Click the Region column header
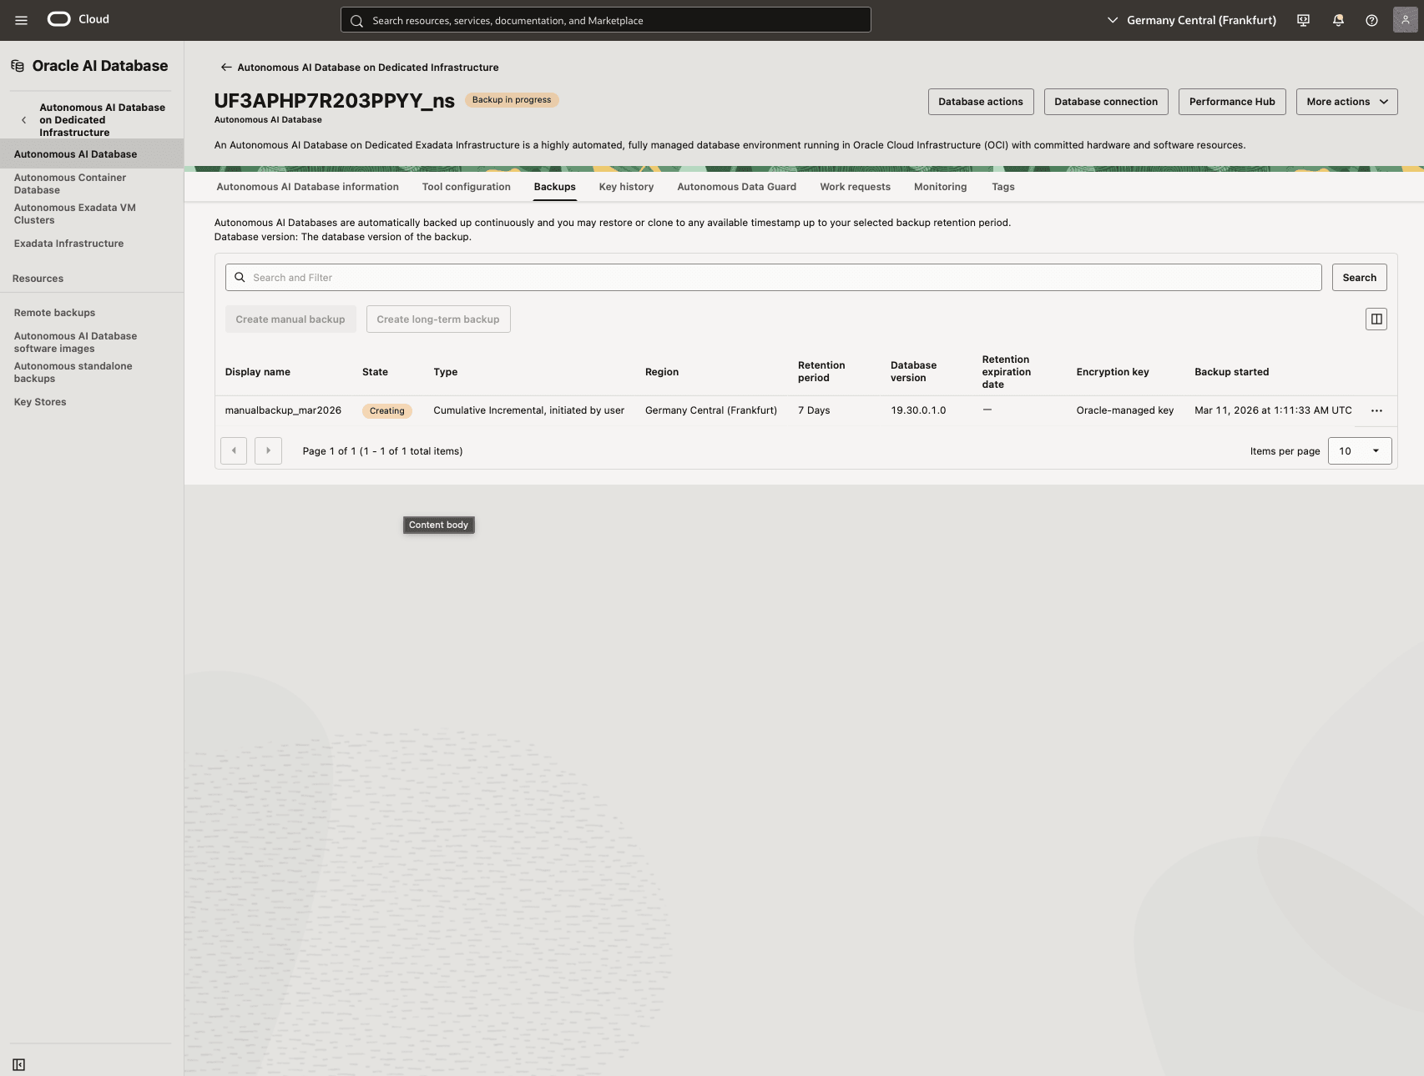Viewport: 1424px width, 1076px height. click(x=662, y=372)
